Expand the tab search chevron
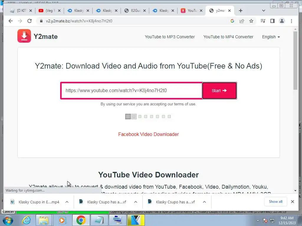302x226 pixels. coord(264,11)
